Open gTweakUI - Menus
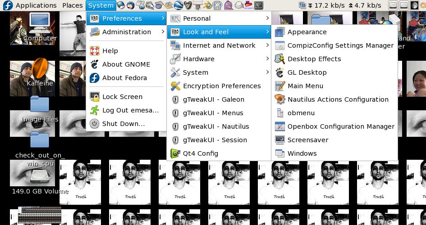 (219, 113)
